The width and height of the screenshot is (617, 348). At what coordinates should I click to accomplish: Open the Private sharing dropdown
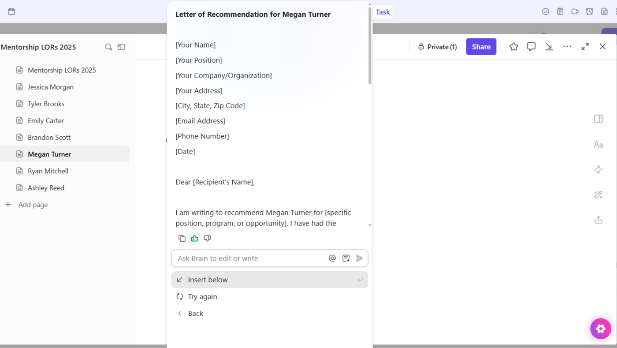point(437,46)
